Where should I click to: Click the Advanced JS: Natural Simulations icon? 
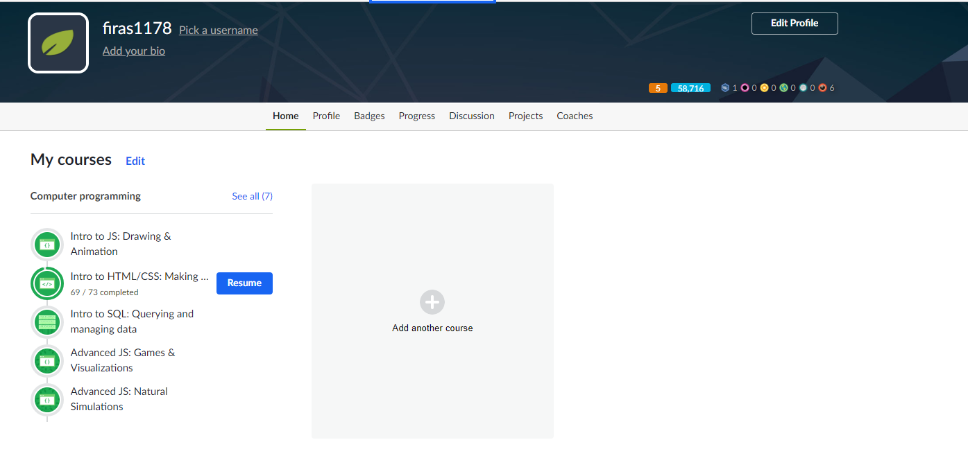click(47, 400)
